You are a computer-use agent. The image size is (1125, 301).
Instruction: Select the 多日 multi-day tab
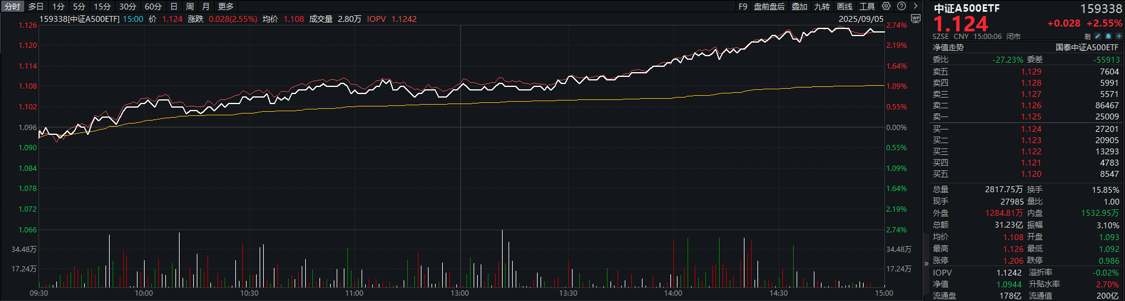pyautogui.click(x=36, y=7)
